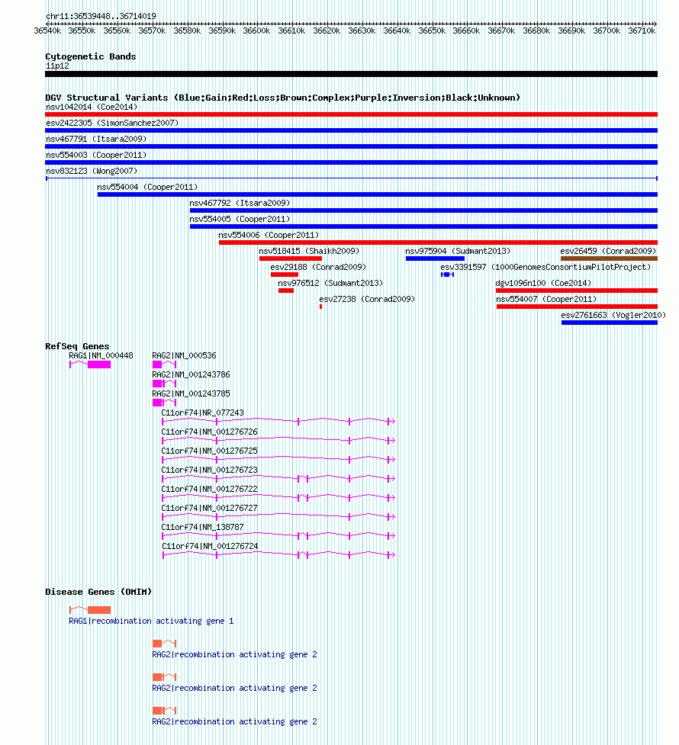Click the 36710k ruler tick label

[642, 31]
